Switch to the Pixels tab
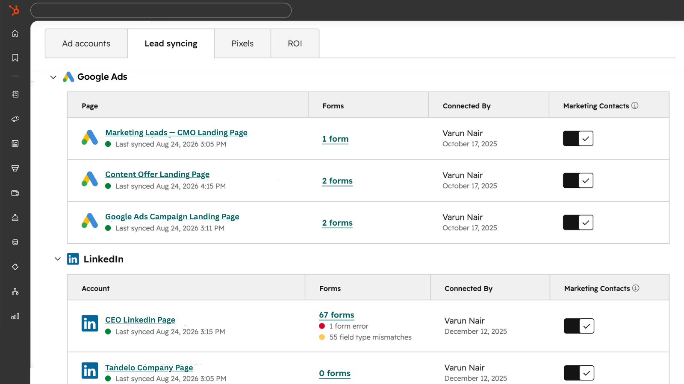 tap(242, 44)
